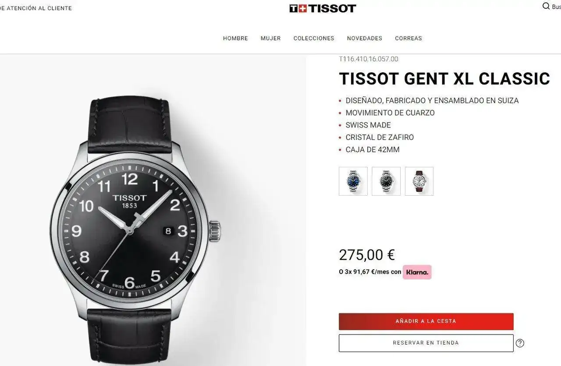Click the help question mark icon
Screen dimensions: 561x366
tap(520, 343)
